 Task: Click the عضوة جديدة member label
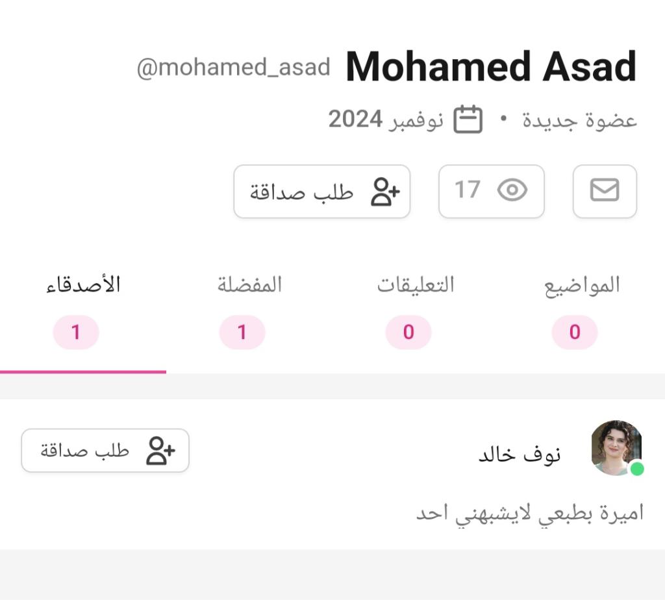pyautogui.click(x=579, y=121)
